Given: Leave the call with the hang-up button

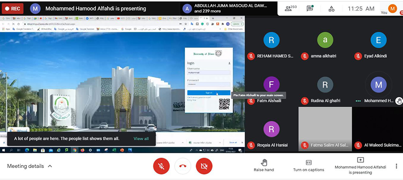Looking at the screenshot, I should click(x=183, y=166).
